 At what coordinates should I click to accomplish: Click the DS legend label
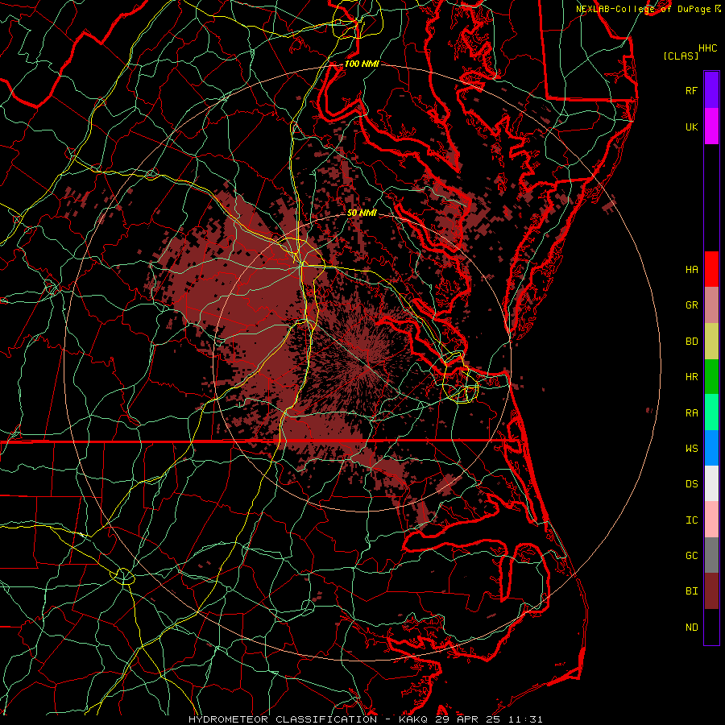point(692,484)
